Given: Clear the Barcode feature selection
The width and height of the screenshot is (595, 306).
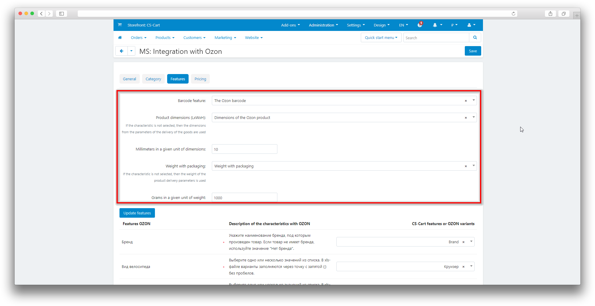Looking at the screenshot, I should tap(466, 101).
